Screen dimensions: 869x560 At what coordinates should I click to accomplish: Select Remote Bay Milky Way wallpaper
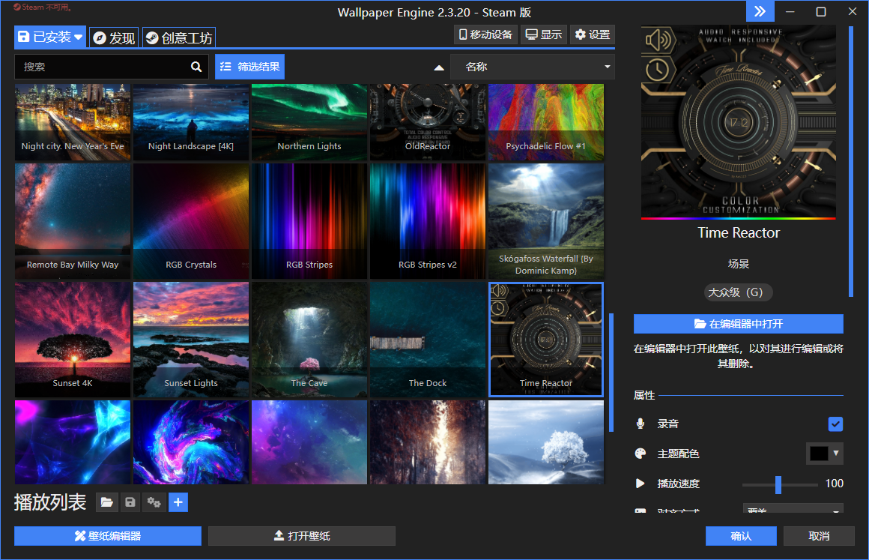[x=73, y=220]
